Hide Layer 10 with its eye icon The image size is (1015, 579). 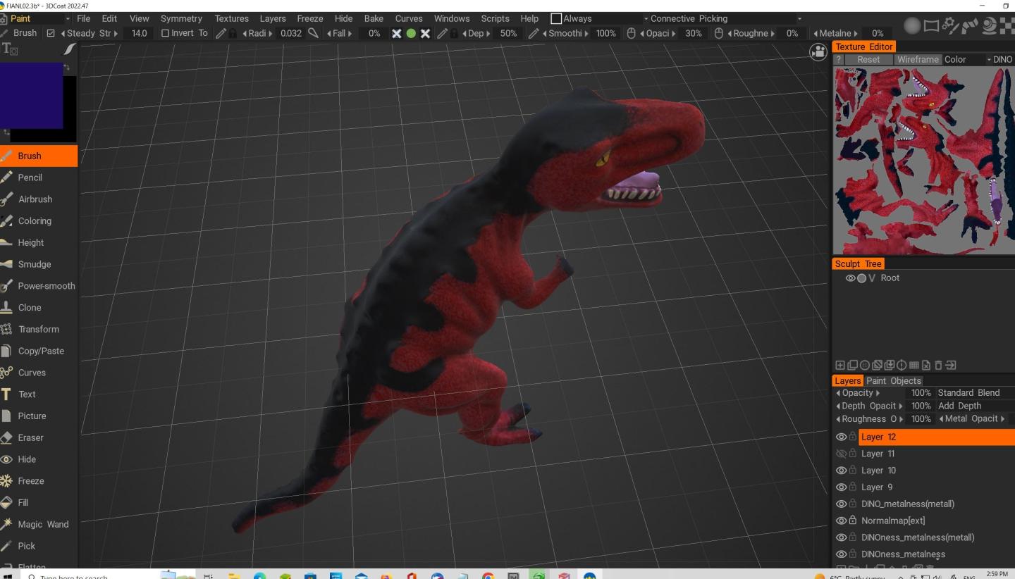coord(841,471)
